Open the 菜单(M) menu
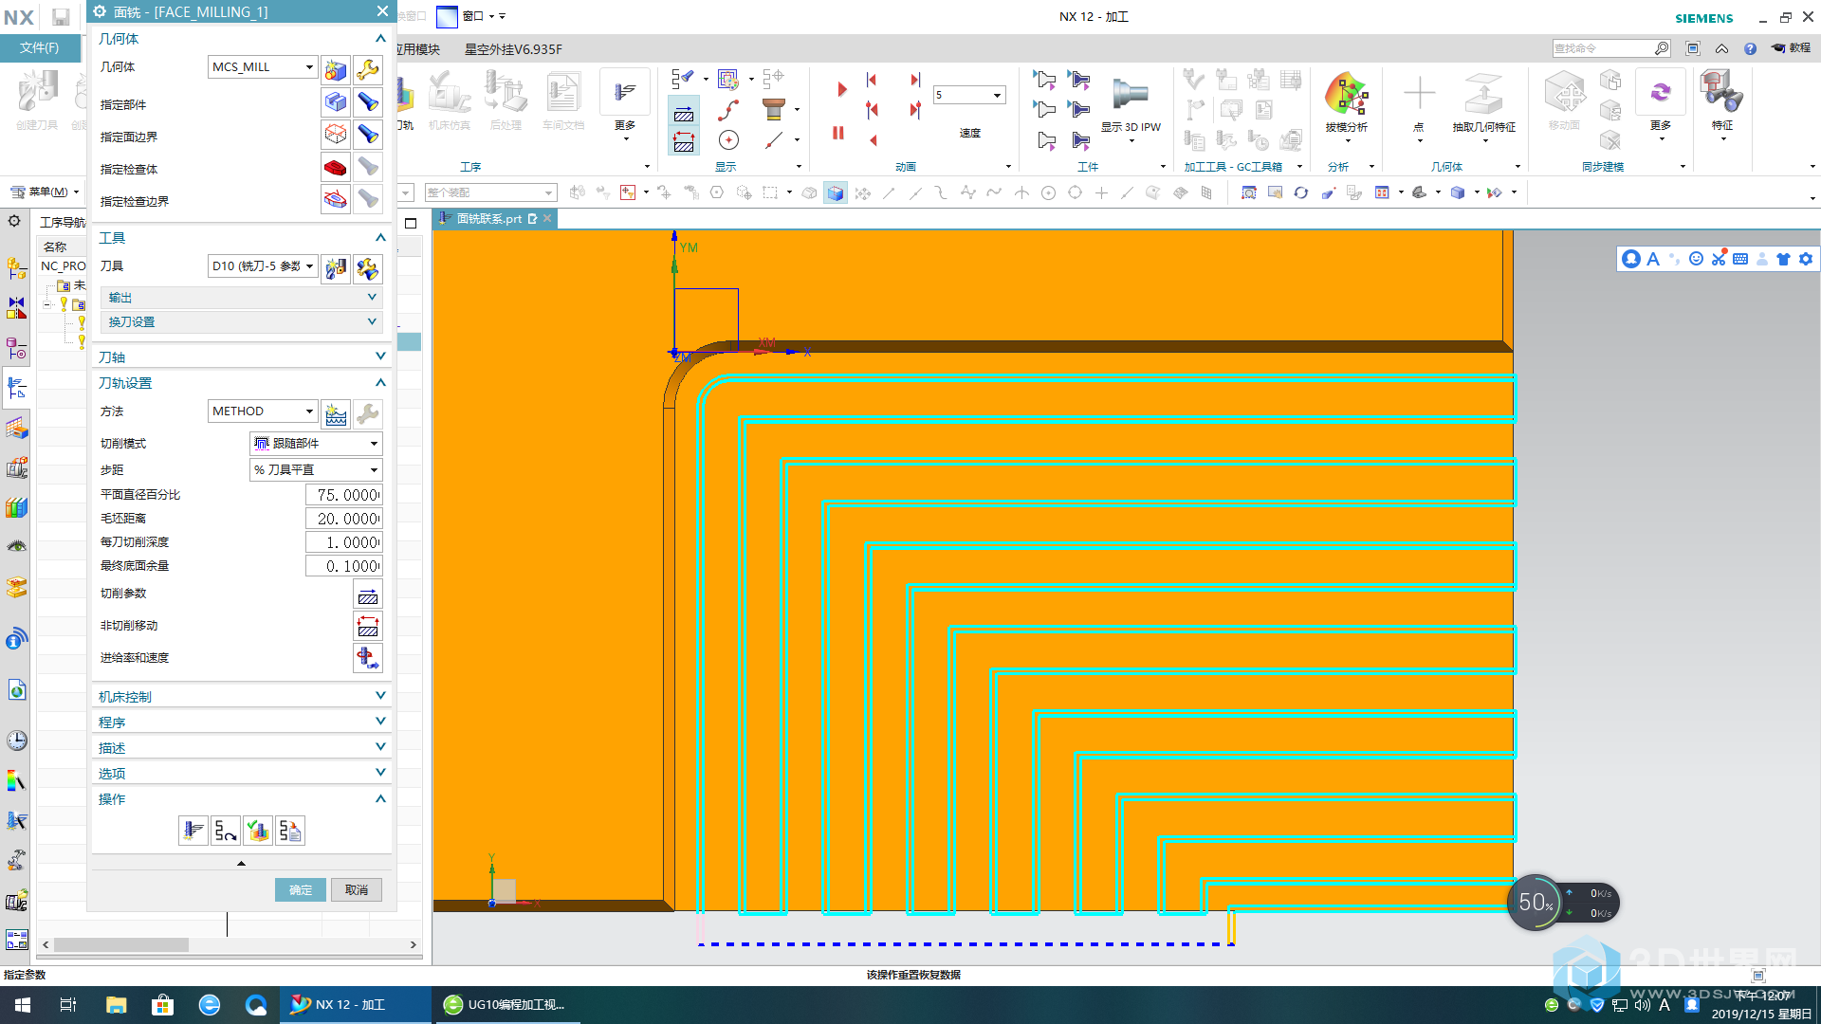The image size is (1821, 1024). (x=46, y=192)
